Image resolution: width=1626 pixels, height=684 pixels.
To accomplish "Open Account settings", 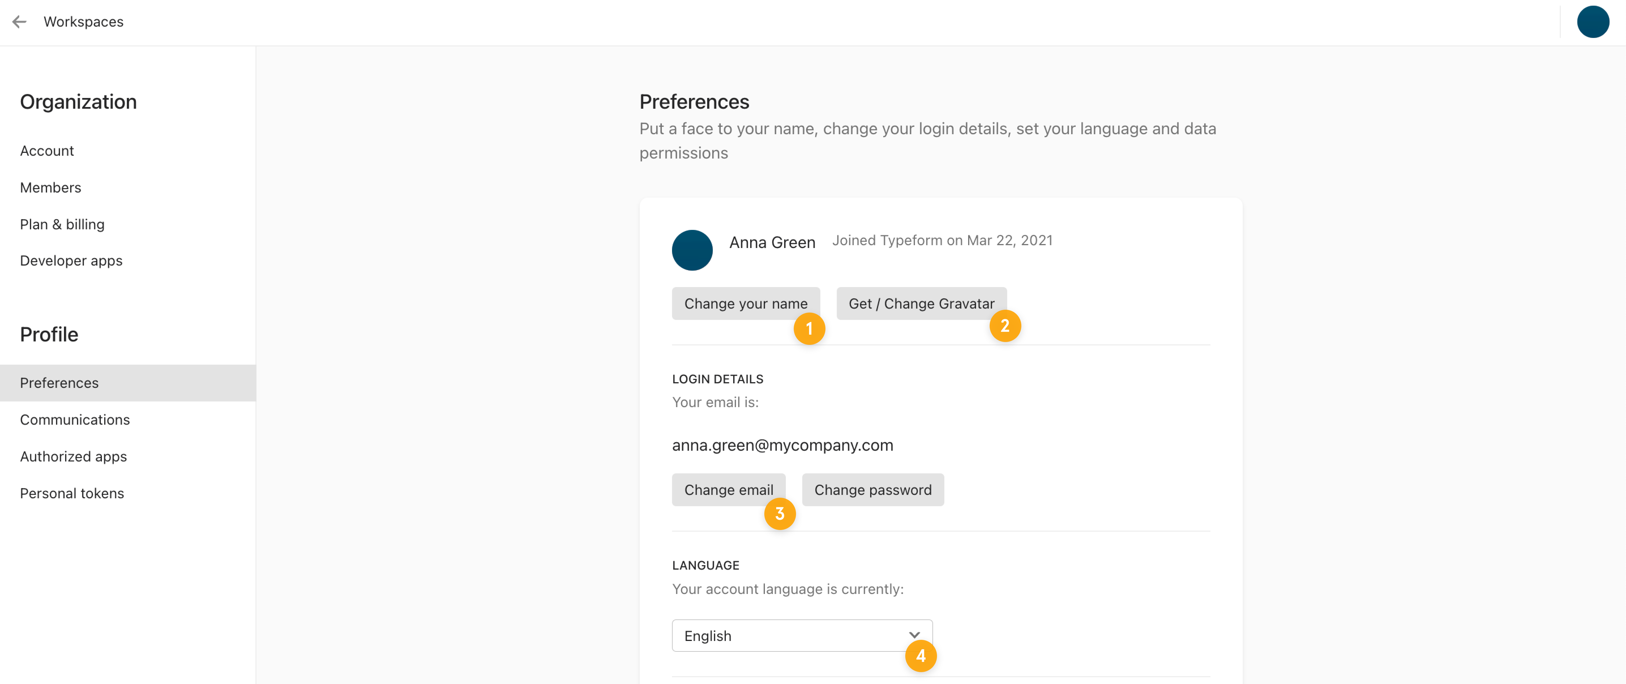I will [x=47, y=150].
